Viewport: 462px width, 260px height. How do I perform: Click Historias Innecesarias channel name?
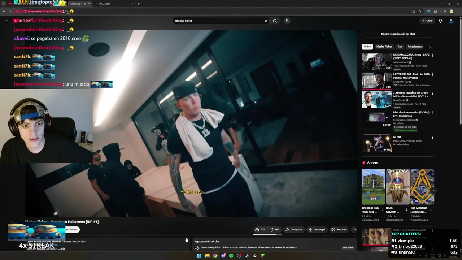tap(404, 120)
